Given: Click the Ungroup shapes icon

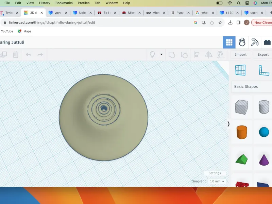Looking at the screenshot, I should tap(184, 55).
